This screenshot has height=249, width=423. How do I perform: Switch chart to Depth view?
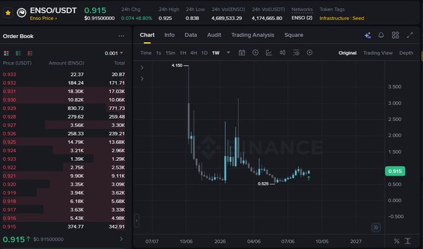coord(406,53)
